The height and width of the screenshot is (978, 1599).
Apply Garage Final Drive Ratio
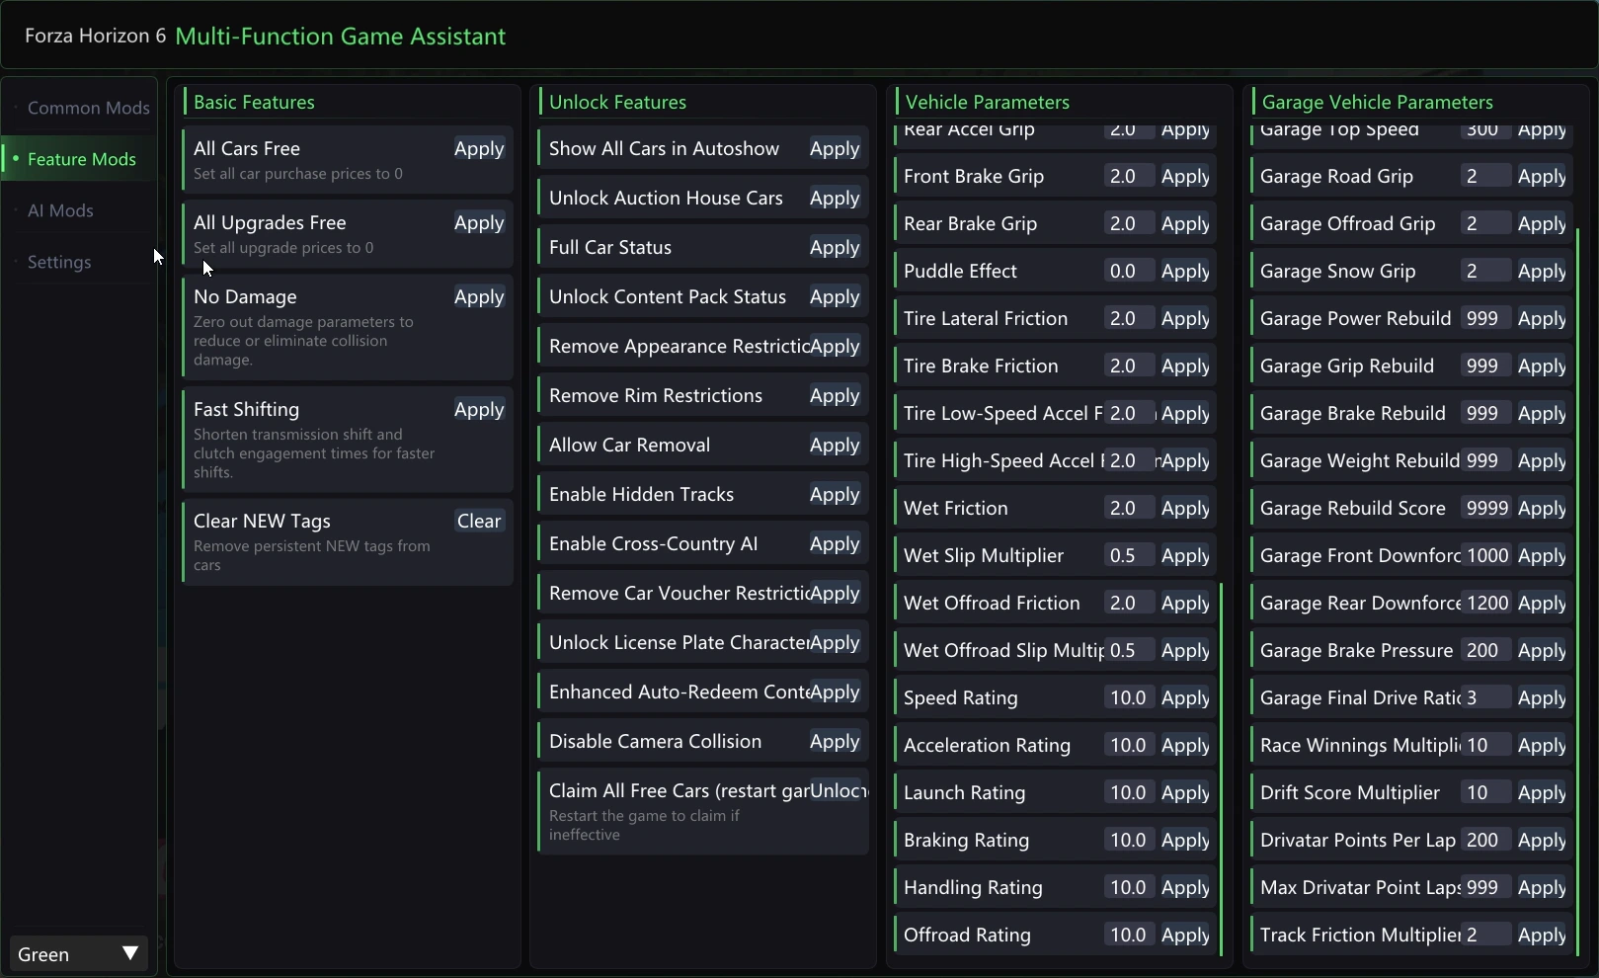coord(1542,697)
